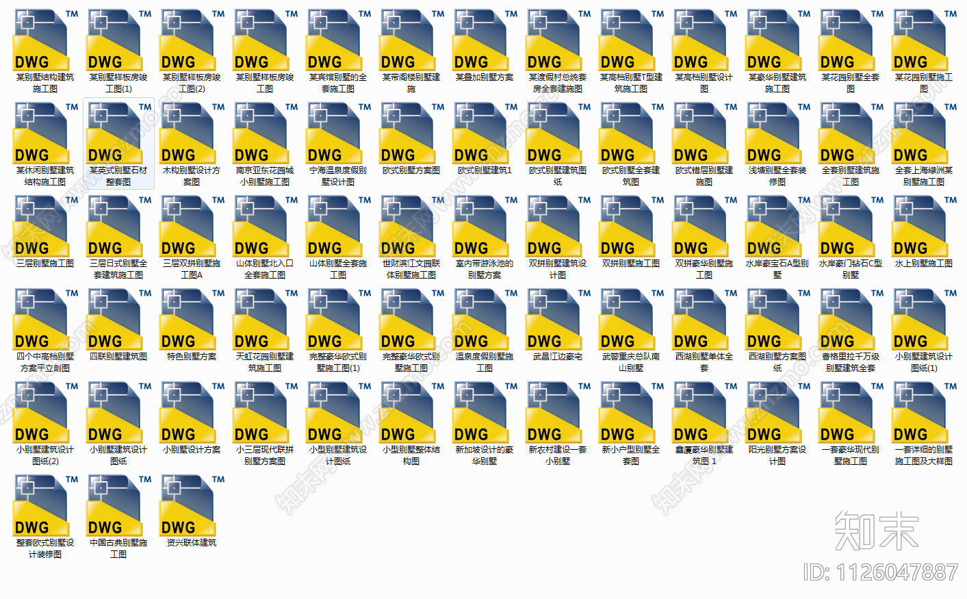Image resolution: width=967 pixels, height=599 pixels.
Task: Click the file name 某别墅样板房竣工图
Action: point(265,83)
